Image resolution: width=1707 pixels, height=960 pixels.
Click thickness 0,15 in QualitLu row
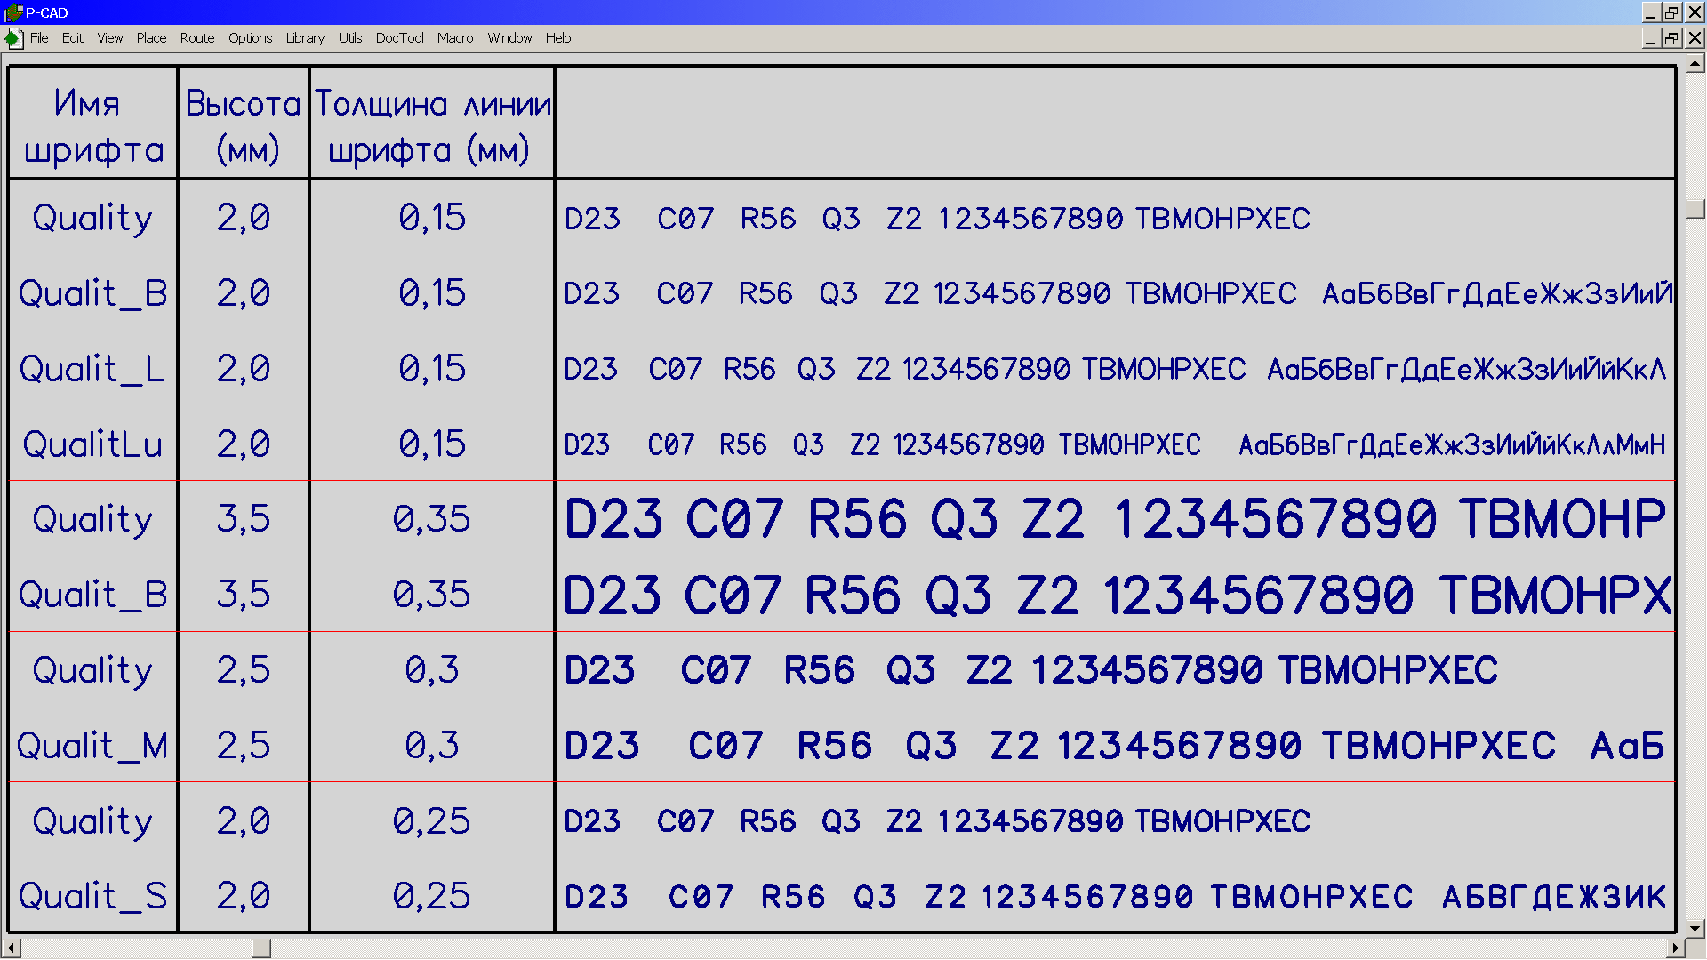pos(431,444)
